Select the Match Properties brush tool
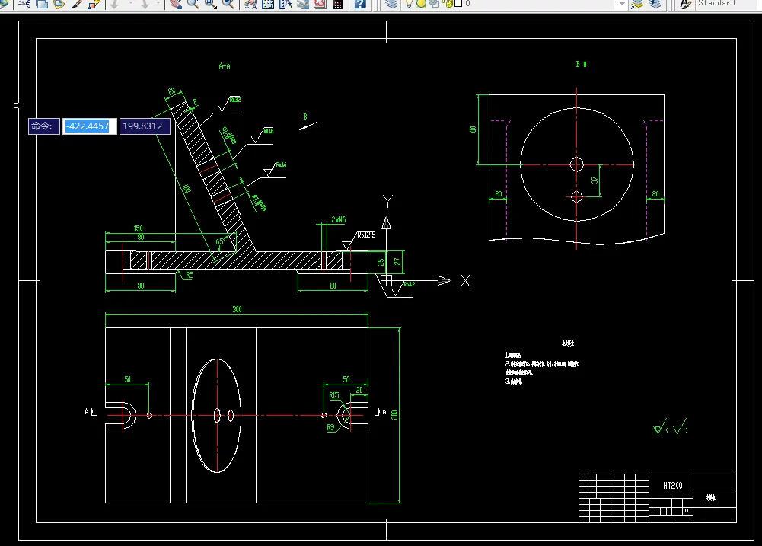Screen dimensions: 762x546 coord(77,4)
